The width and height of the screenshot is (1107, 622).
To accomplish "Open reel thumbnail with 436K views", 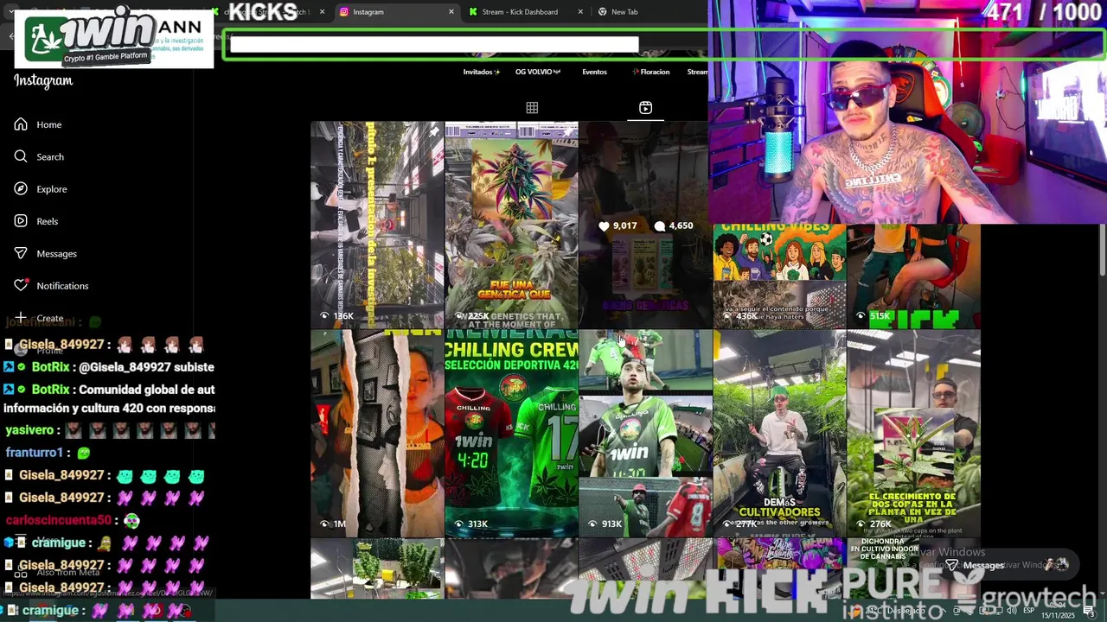I will point(779,276).
